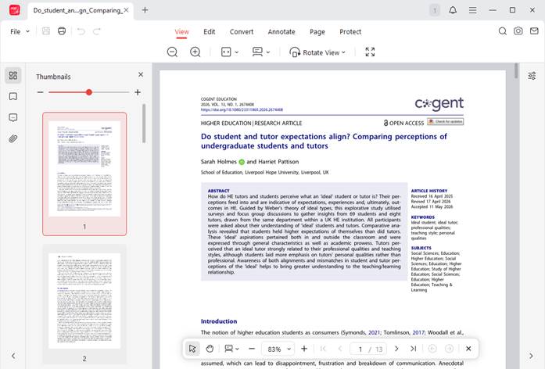Screen dimensions: 545x369
Task: Click the email envelope icon
Action: point(534,31)
